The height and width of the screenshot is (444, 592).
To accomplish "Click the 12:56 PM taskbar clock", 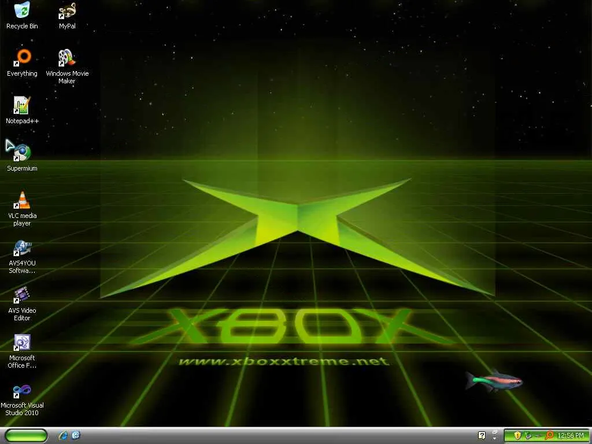I will pyautogui.click(x=571, y=436).
